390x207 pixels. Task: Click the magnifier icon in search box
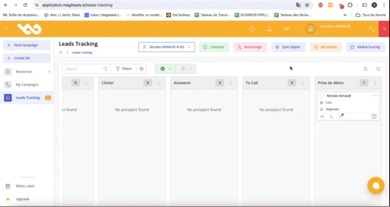[105, 69]
